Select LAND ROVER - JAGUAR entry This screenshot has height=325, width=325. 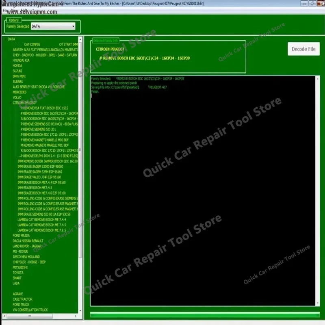pyautogui.click(x=27, y=246)
